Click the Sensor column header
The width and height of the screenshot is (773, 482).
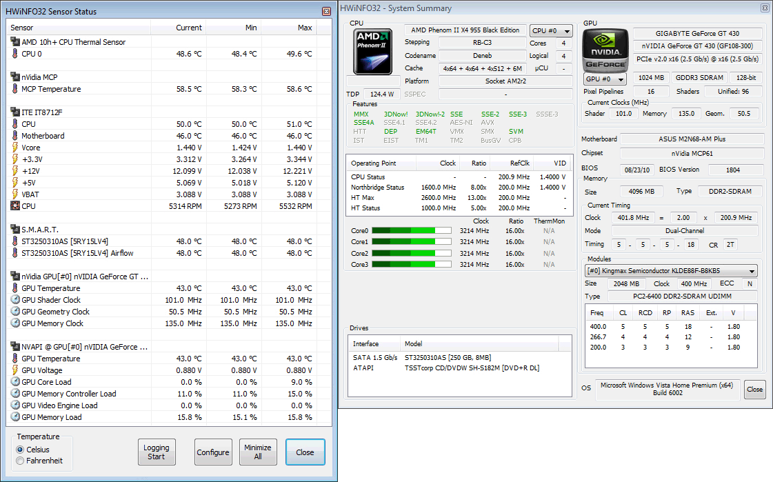(79, 28)
